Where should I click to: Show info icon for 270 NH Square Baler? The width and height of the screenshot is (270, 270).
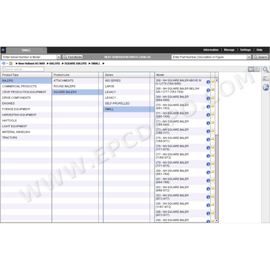pyautogui.click(x=208, y=106)
